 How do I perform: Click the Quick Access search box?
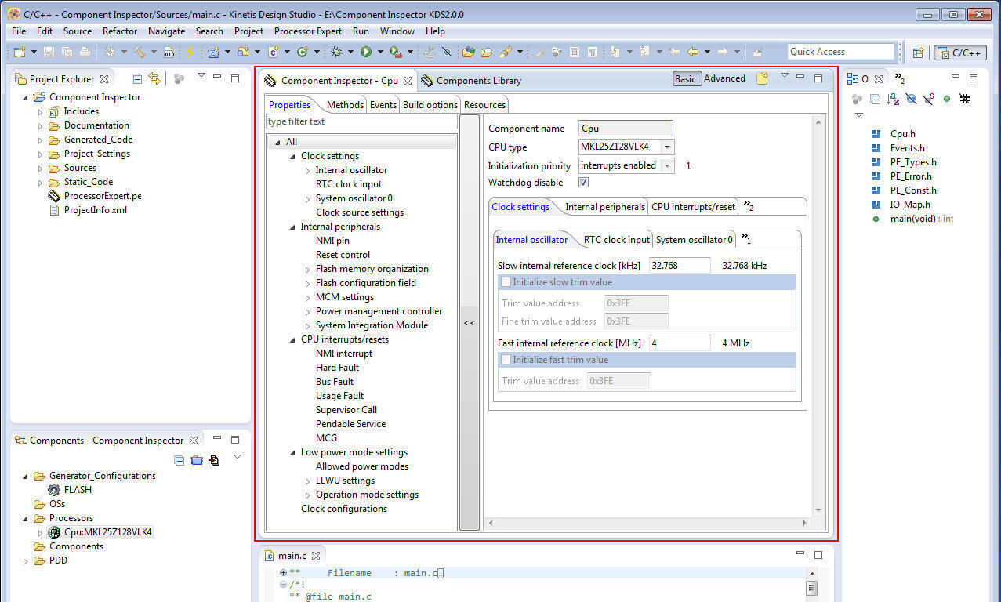pos(840,52)
